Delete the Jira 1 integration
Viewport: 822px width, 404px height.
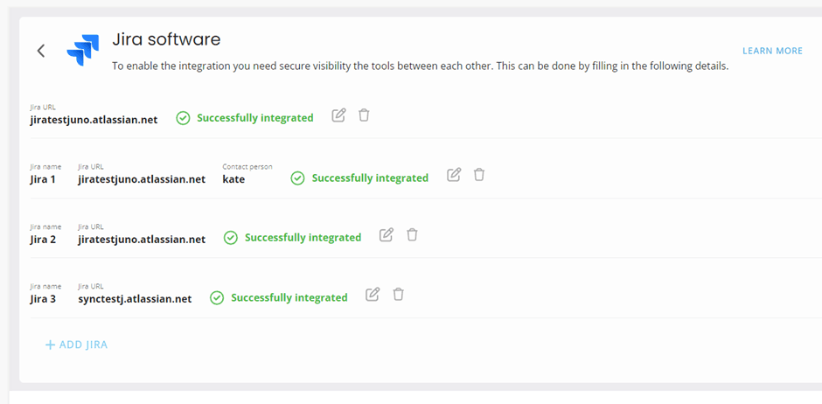coord(479,175)
